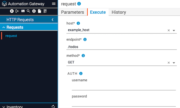This screenshot has height=108, width=180.
Task: Clear the example_host selection
Action: pos(169,30)
